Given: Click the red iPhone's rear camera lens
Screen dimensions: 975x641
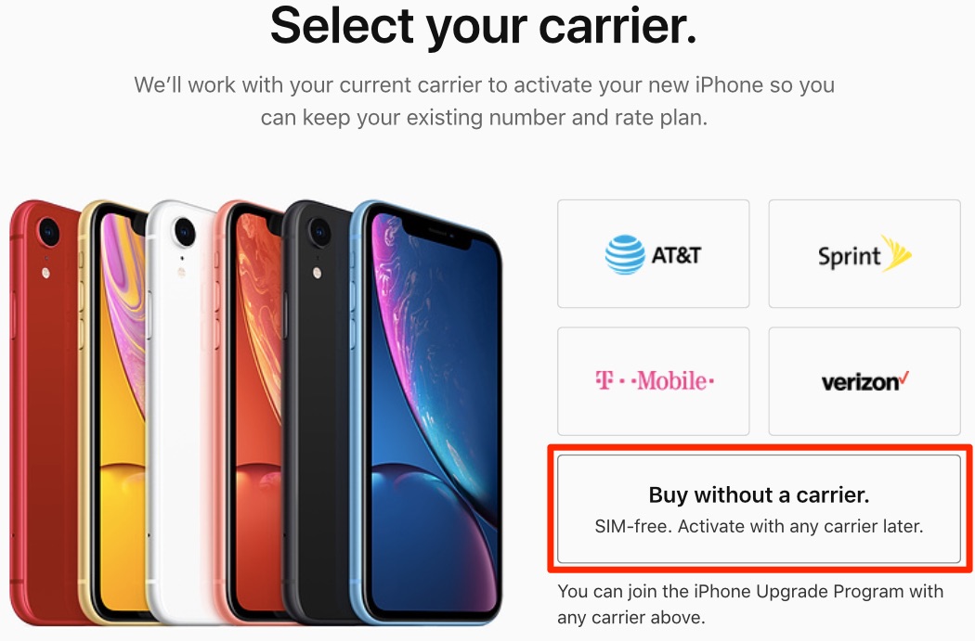Looking at the screenshot, I should point(48,232).
